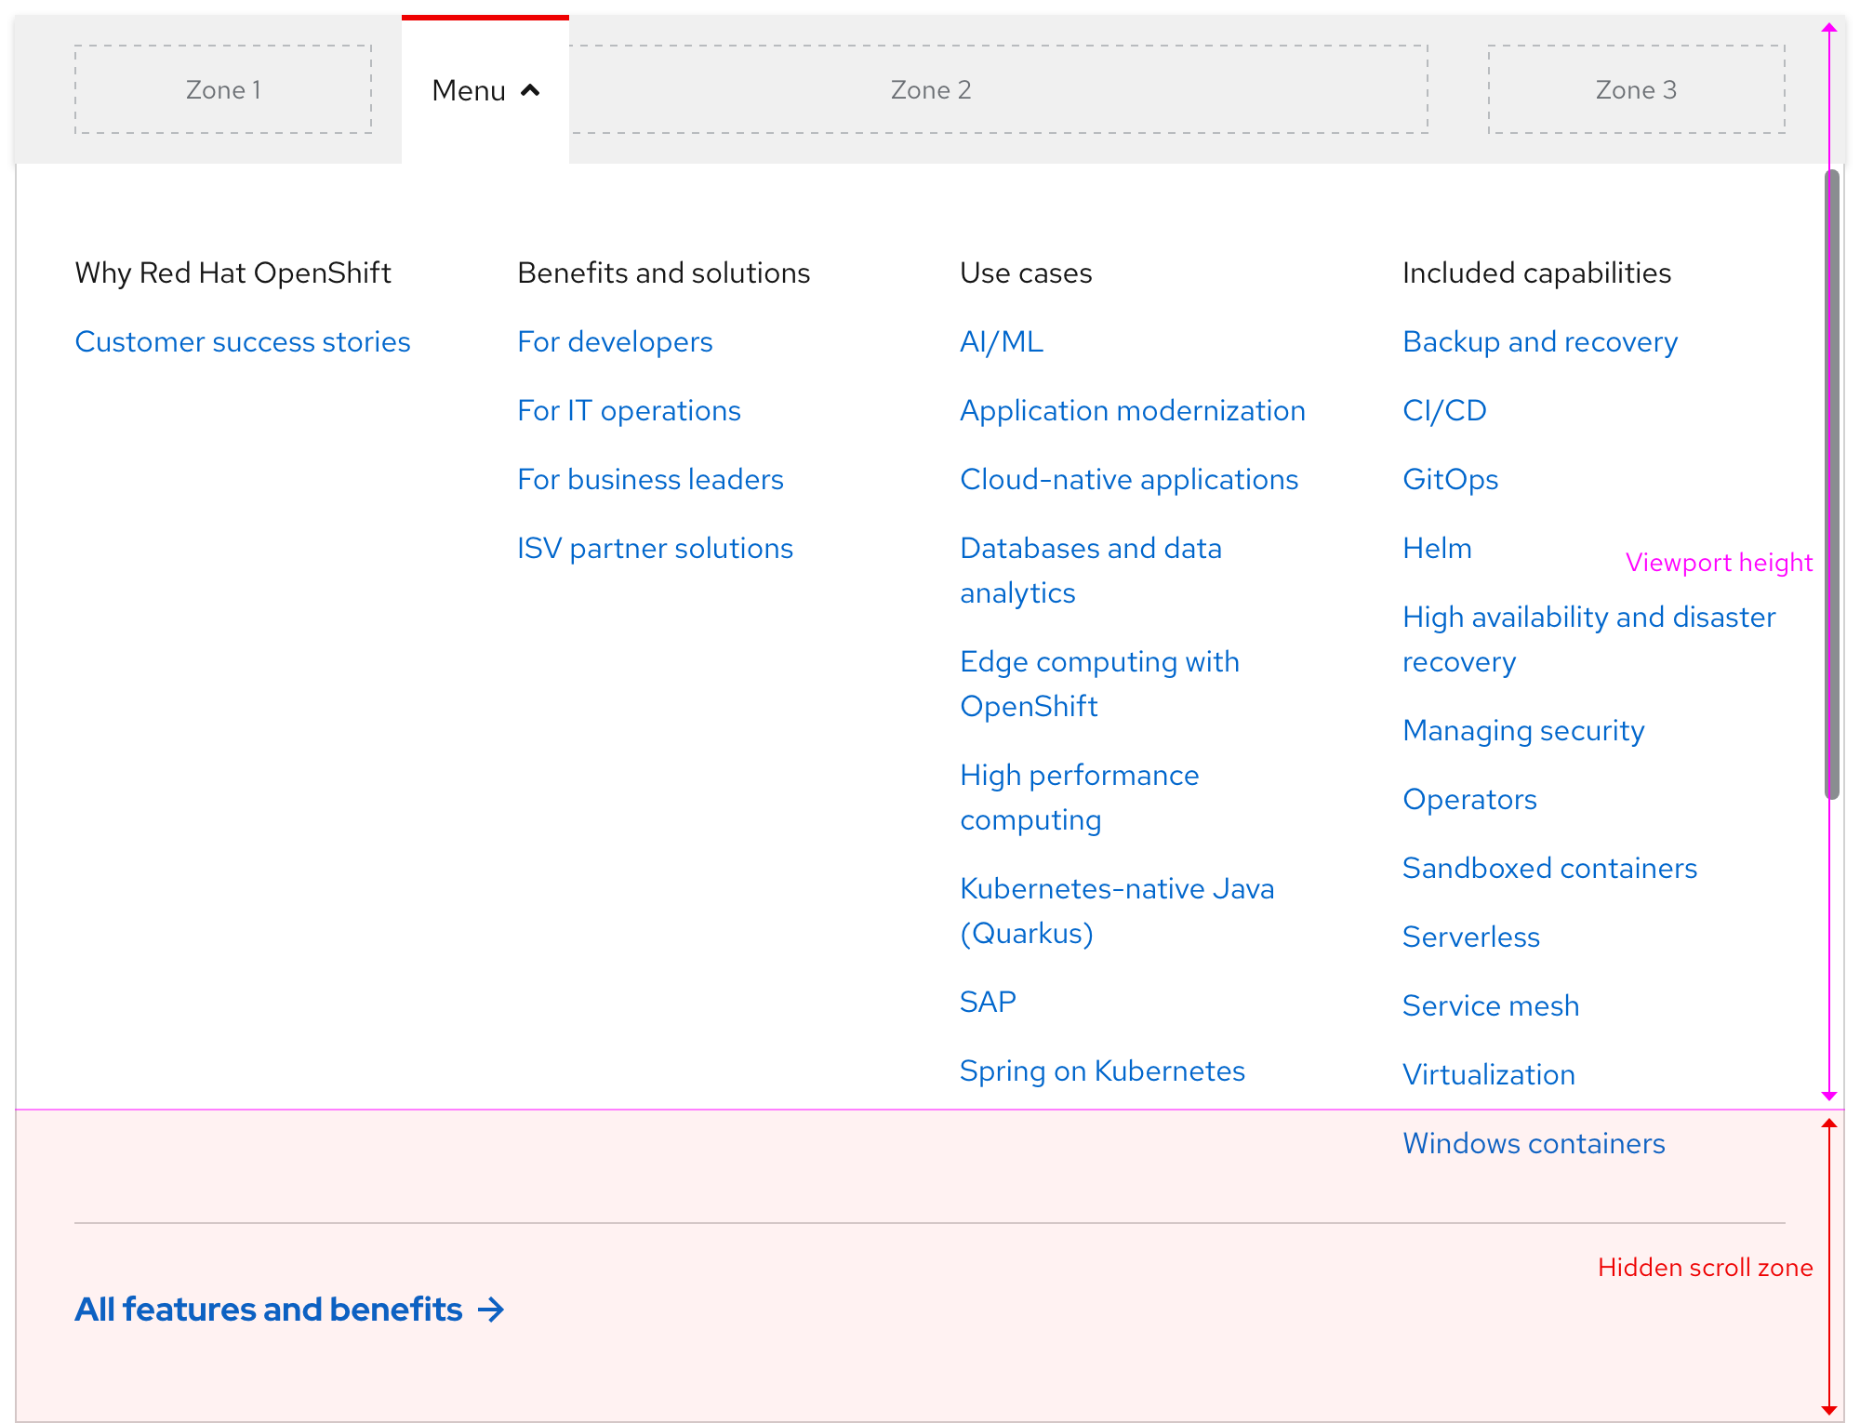This screenshot has height=1423, width=1860.
Task: Click Backup and recovery capability
Action: pos(1539,341)
